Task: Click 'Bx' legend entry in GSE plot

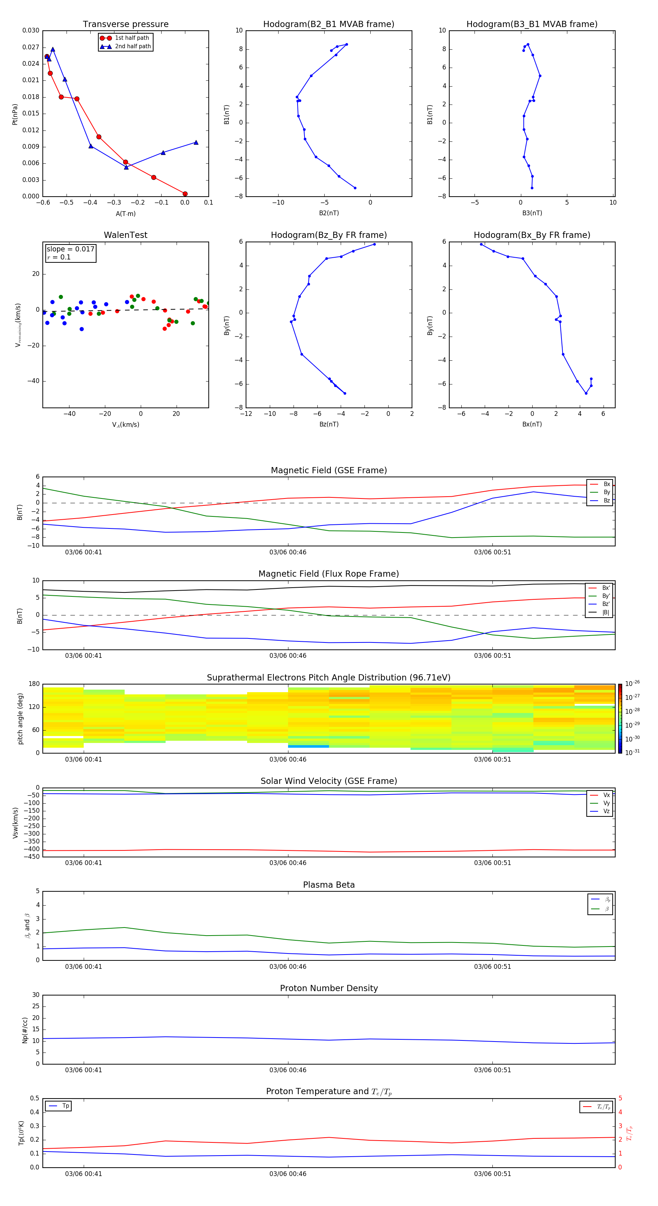Action: pyautogui.click(x=600, y=484)
